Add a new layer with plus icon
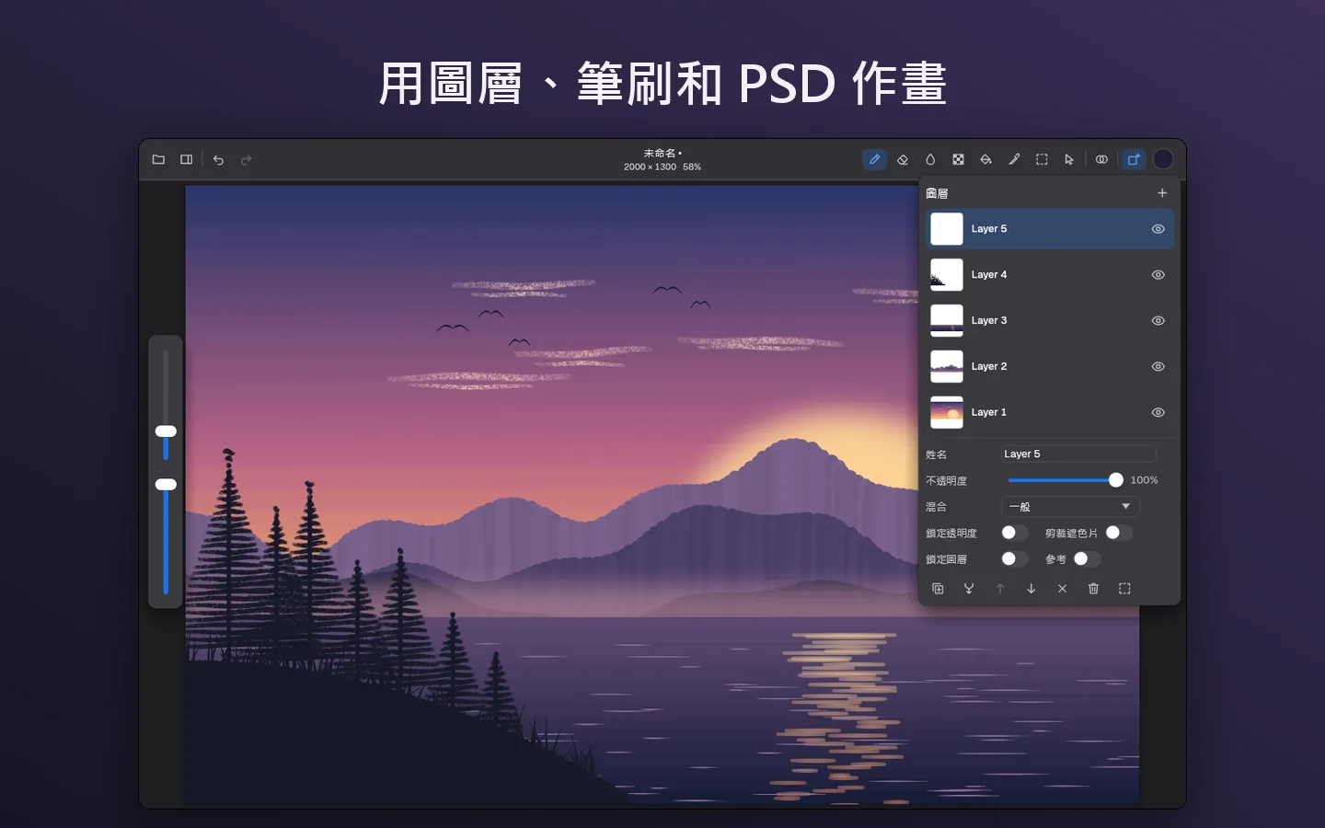Viewport: 1325px width, 828px height. click(x=1162, y=193)
